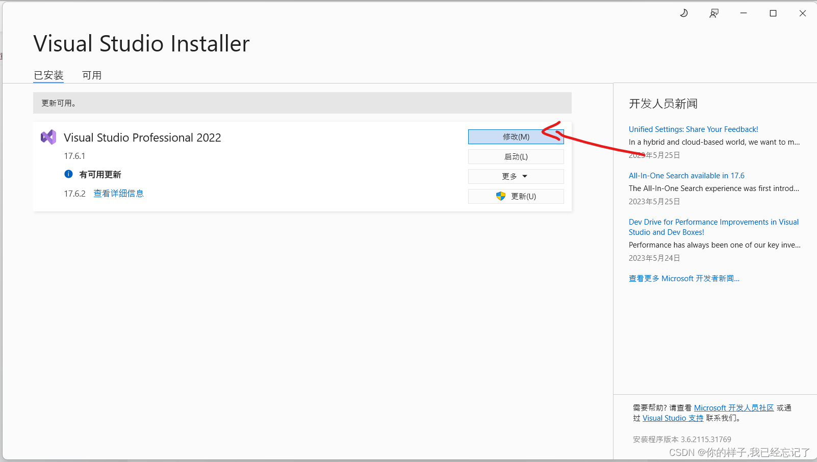Open 查看详细信息 link for 17.6.2
Image resolution: width=817 pixels, height=462 pixels.
tap(119, 194)
